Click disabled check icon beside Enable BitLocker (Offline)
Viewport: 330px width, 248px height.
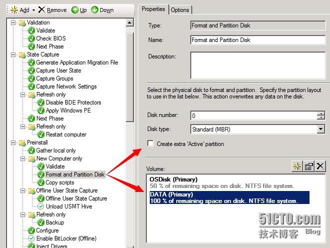click(31, 238)
